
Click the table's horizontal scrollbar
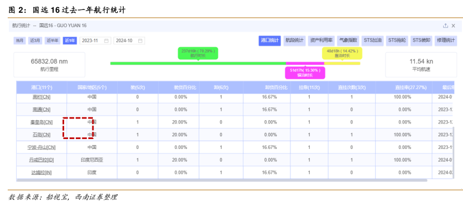pyautogui.click(x=222, y=180)
